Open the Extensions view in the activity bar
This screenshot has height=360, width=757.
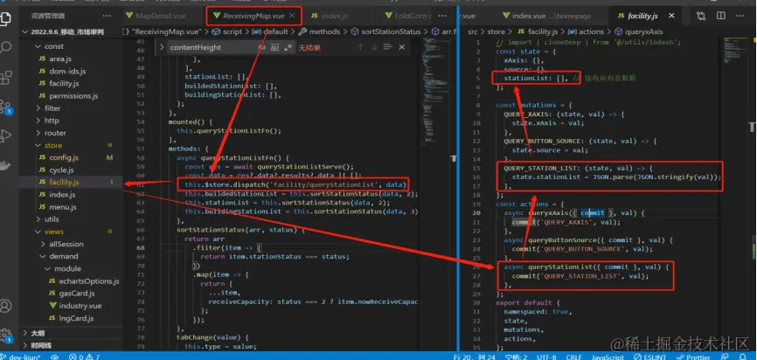tap(6, 76)
